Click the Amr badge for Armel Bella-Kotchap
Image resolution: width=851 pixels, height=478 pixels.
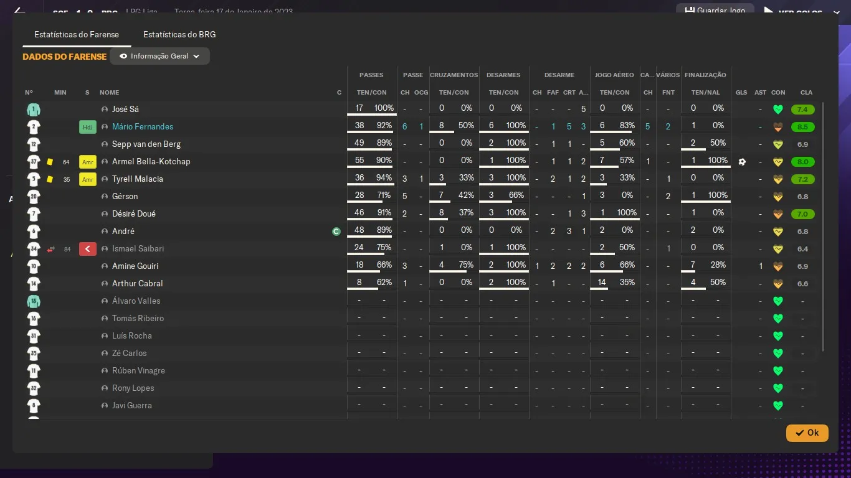pos(88,162)
